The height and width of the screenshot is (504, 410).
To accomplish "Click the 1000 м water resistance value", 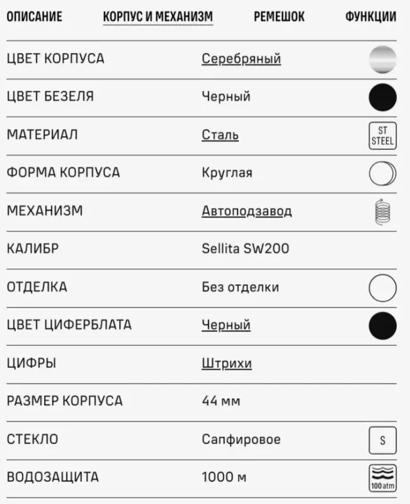I will click(x=224, y=478).
